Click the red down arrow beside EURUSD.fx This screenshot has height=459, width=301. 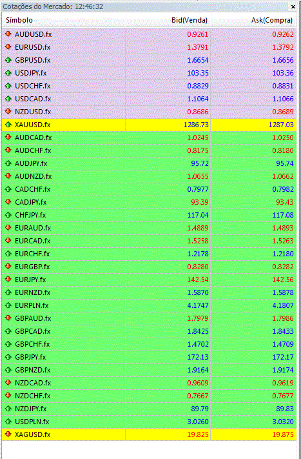(8, 47)
